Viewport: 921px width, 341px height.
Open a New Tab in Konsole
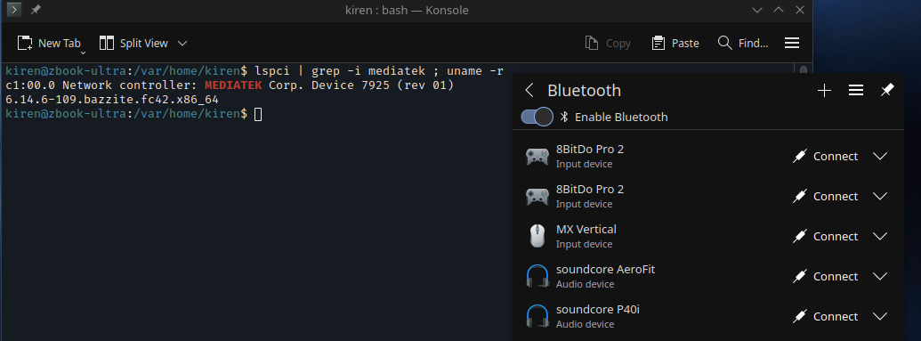coord(49,43)
